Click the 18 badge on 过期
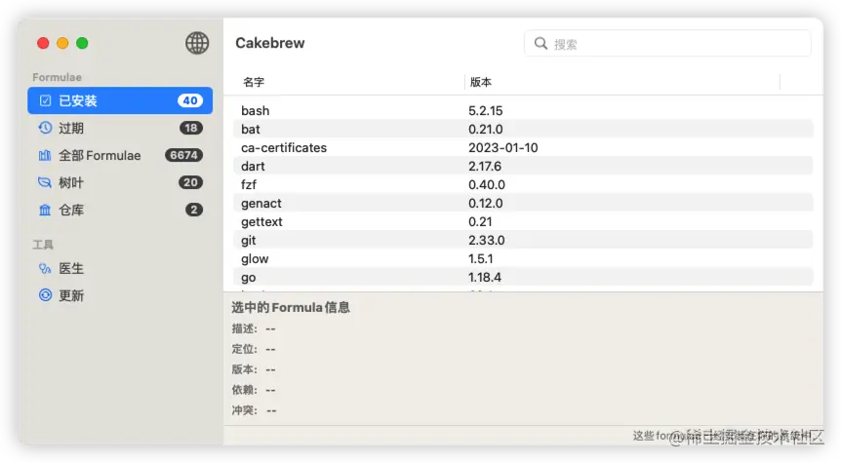This screenshot has width=841, height=463. tap(191, 128)
